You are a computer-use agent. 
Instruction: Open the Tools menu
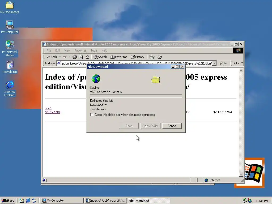click(x=94, y=50)
